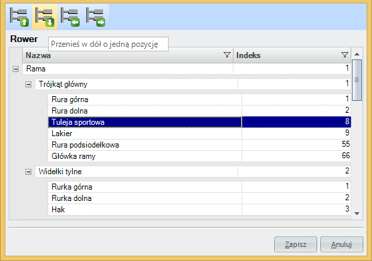372x261 pixels.
Task: Select the Główka ramy row
Action: coord(199,156)
